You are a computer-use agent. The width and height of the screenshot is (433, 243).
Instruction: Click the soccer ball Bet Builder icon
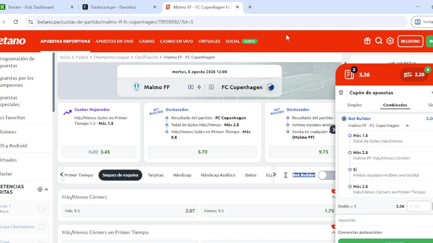344,118
